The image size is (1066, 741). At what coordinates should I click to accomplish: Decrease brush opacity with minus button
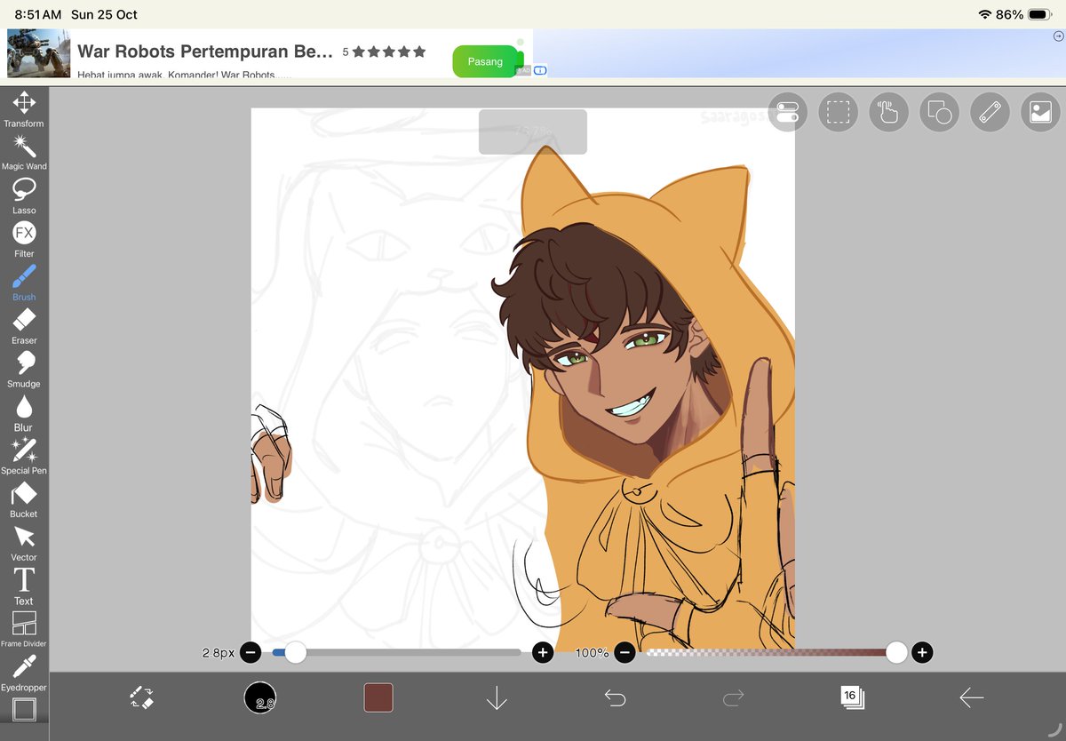pos(624,653)
